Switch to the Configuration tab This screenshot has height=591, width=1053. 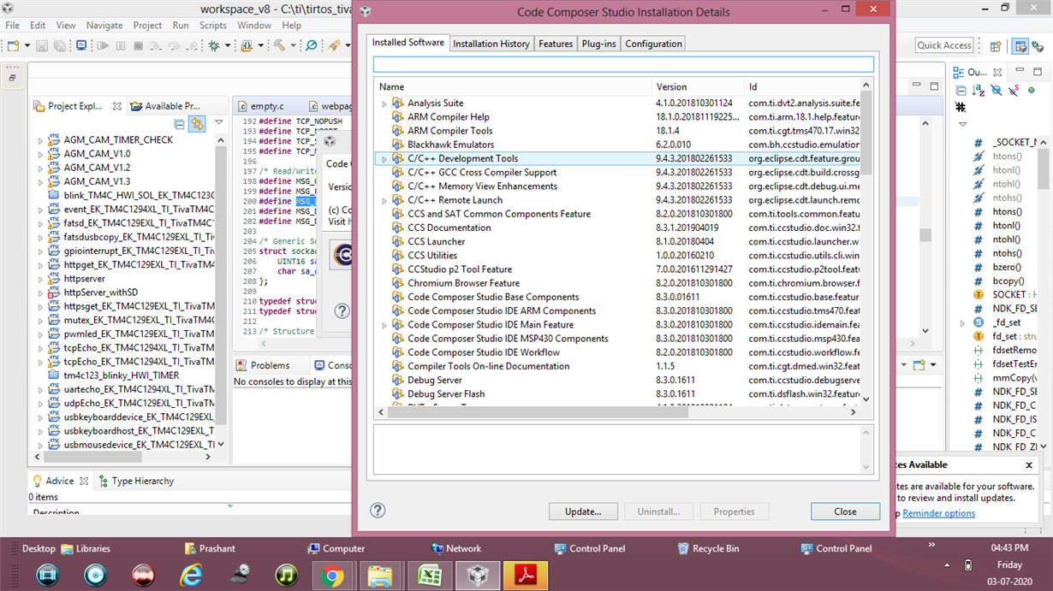click(653, 44)
